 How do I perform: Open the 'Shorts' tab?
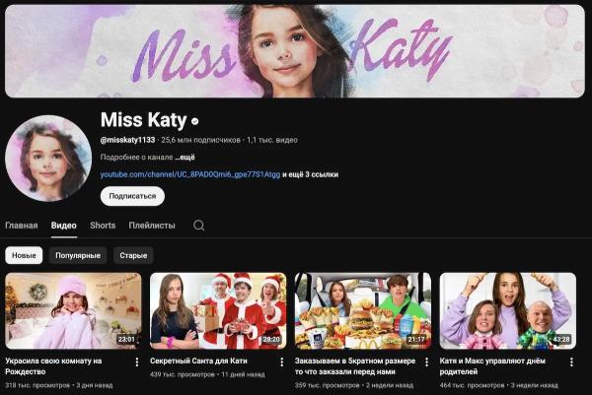tap(103, 226)
